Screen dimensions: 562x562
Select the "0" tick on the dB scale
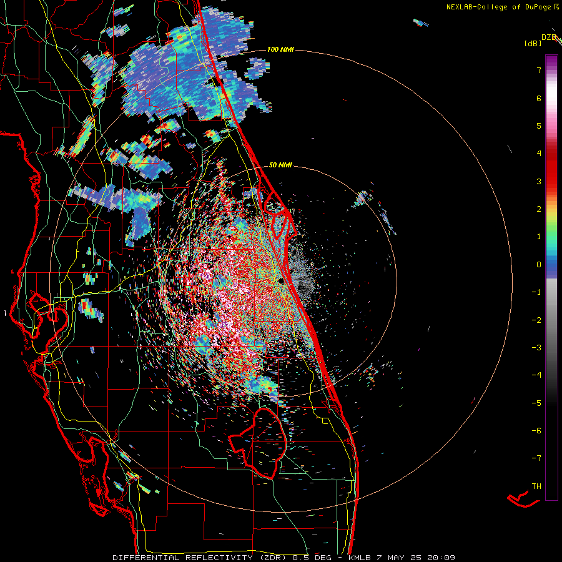pyautogui.click(x=539, y=265)
